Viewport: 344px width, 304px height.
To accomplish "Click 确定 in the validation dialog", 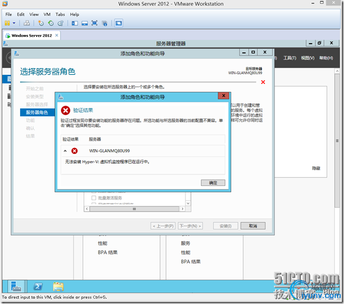I will (x=213, y=183).
